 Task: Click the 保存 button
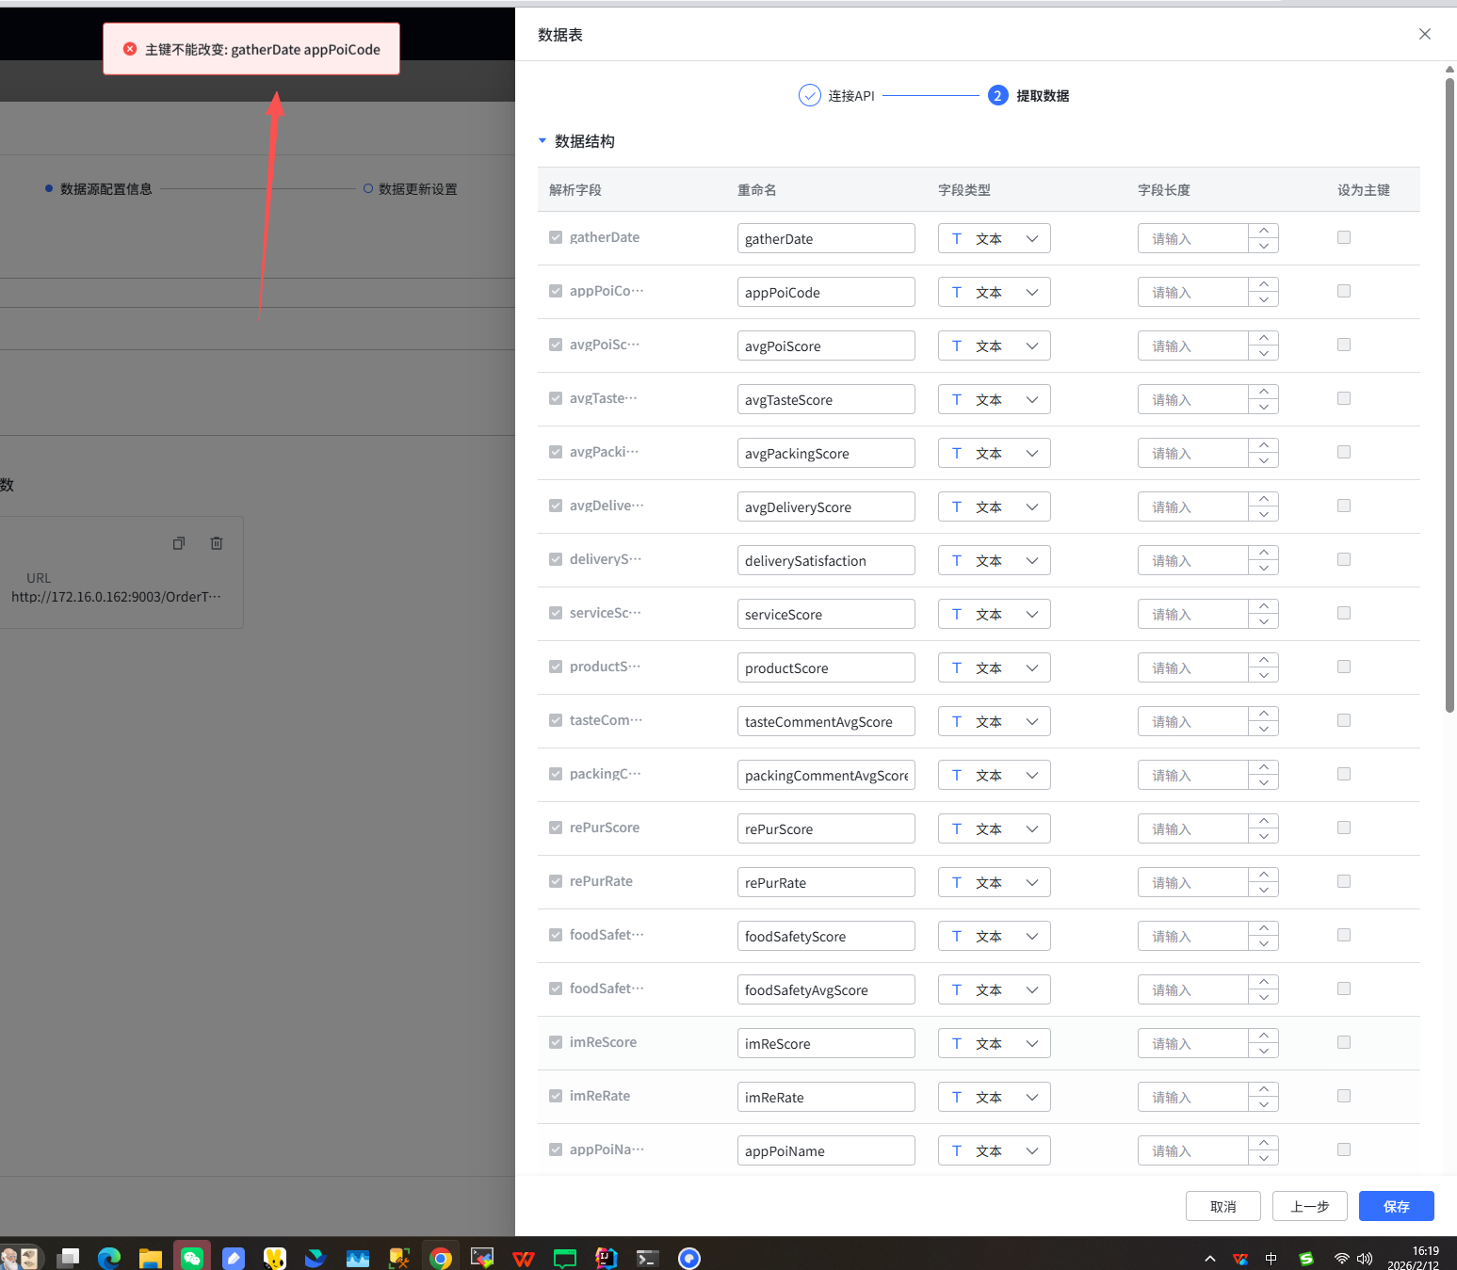(x=1396, y=1206)
